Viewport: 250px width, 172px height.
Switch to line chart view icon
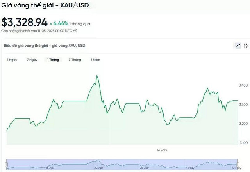(238, 46)
